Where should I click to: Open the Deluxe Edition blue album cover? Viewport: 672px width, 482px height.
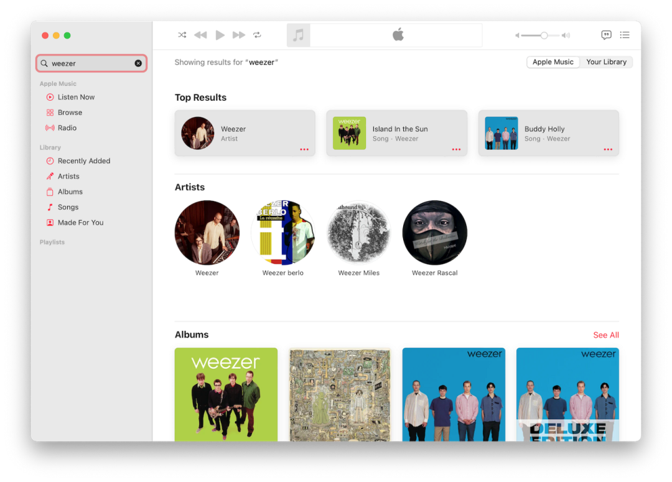tap(567, 394)
